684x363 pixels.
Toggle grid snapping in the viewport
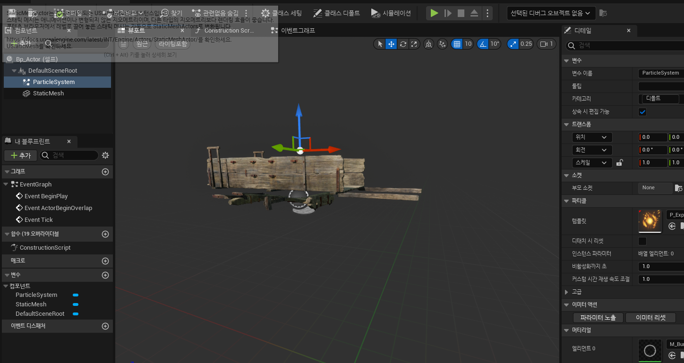[x=457, y=44]
